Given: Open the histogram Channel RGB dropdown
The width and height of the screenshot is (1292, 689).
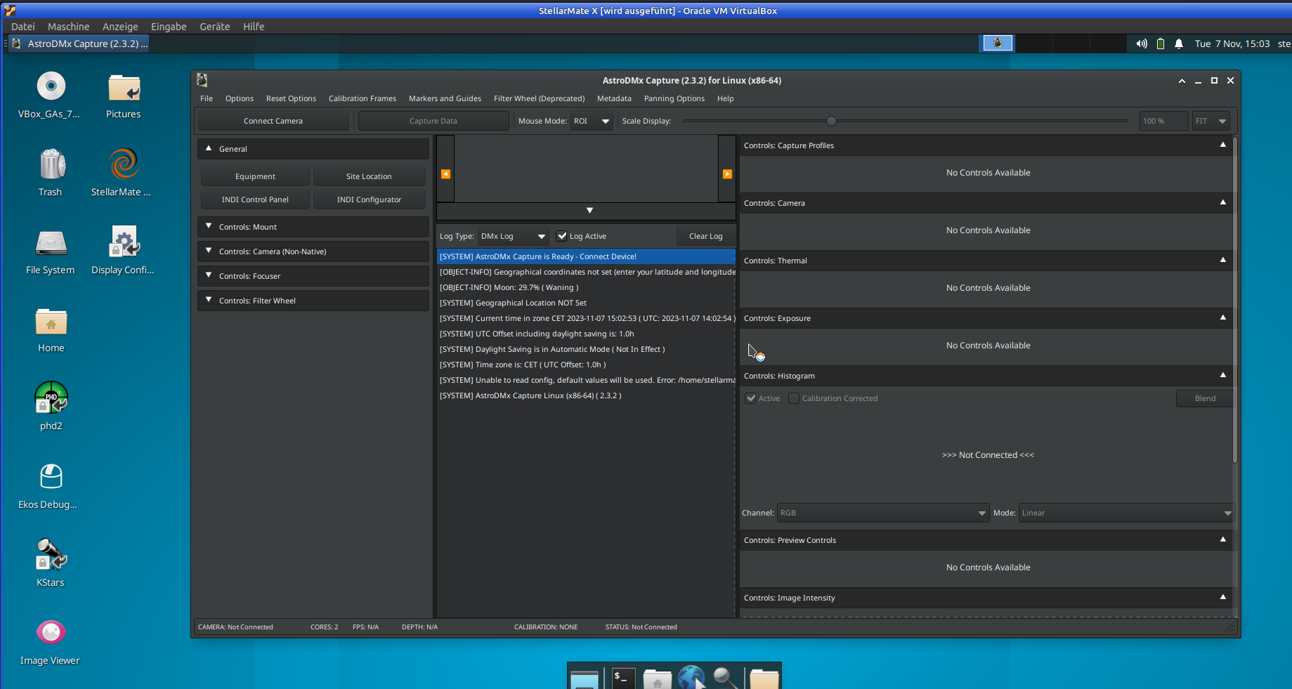Looking at the screenshot, I should (883, 513).
